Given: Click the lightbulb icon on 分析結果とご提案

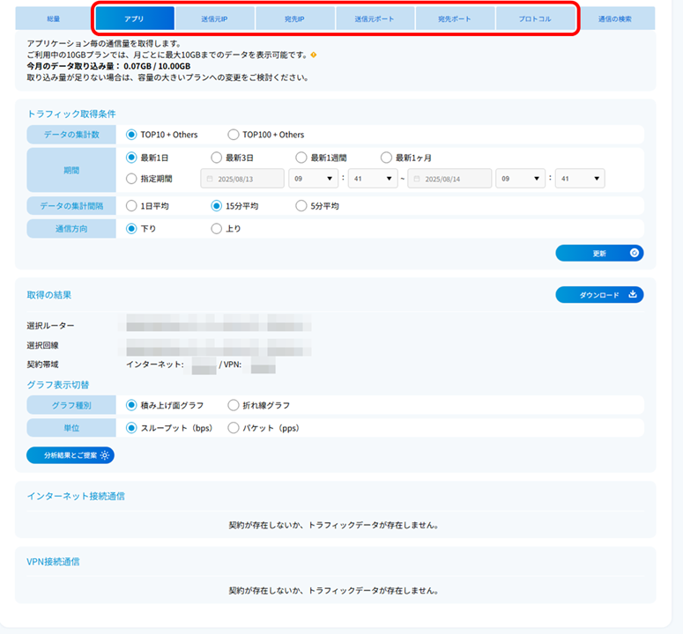Looking at the screenshot, I should [105, 455].
